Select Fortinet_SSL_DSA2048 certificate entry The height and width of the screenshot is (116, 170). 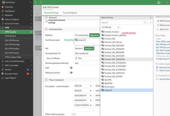click(127, 59)
